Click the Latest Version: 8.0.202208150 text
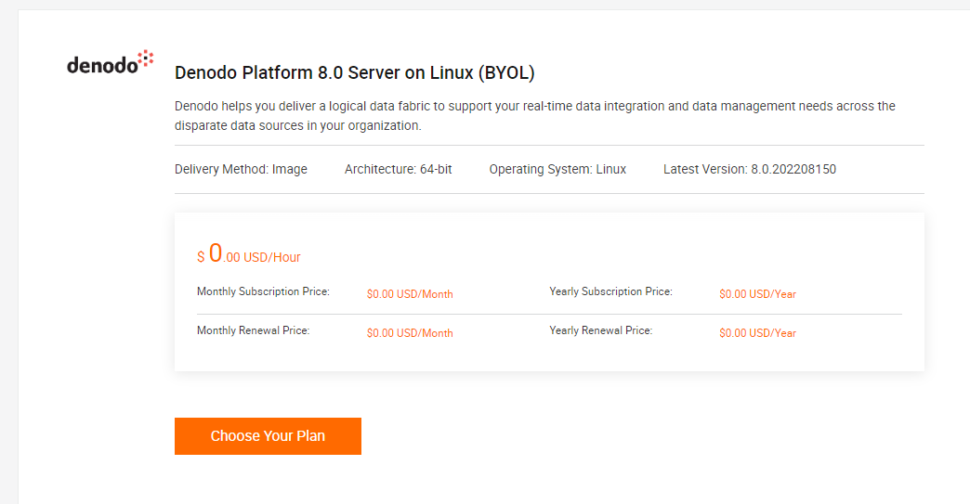The width and height of the screenshot is (970, 504). pos(750,169)
